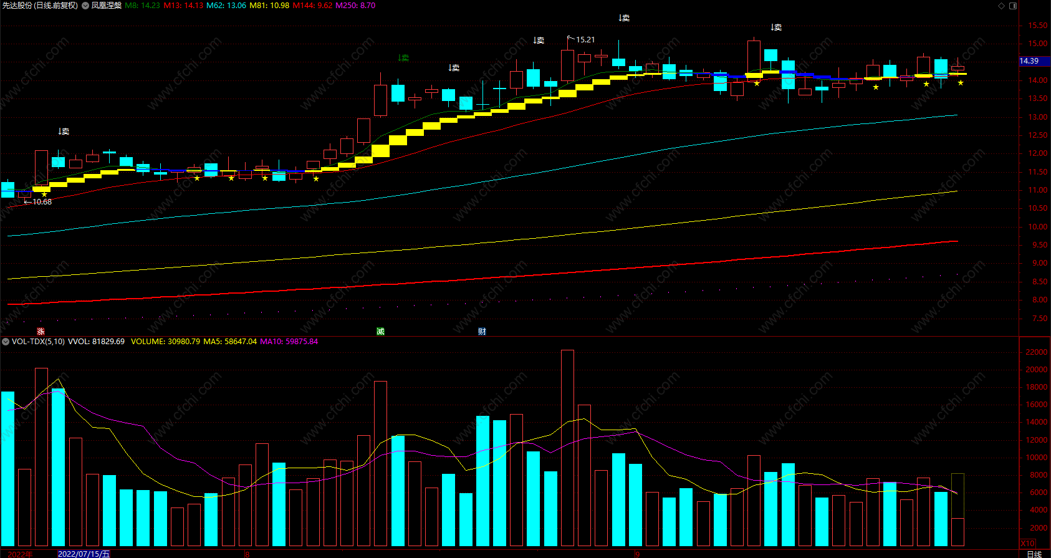
Task: Expand the VOL-TDX indicator dropdown arrow
Action: [6, 342]
